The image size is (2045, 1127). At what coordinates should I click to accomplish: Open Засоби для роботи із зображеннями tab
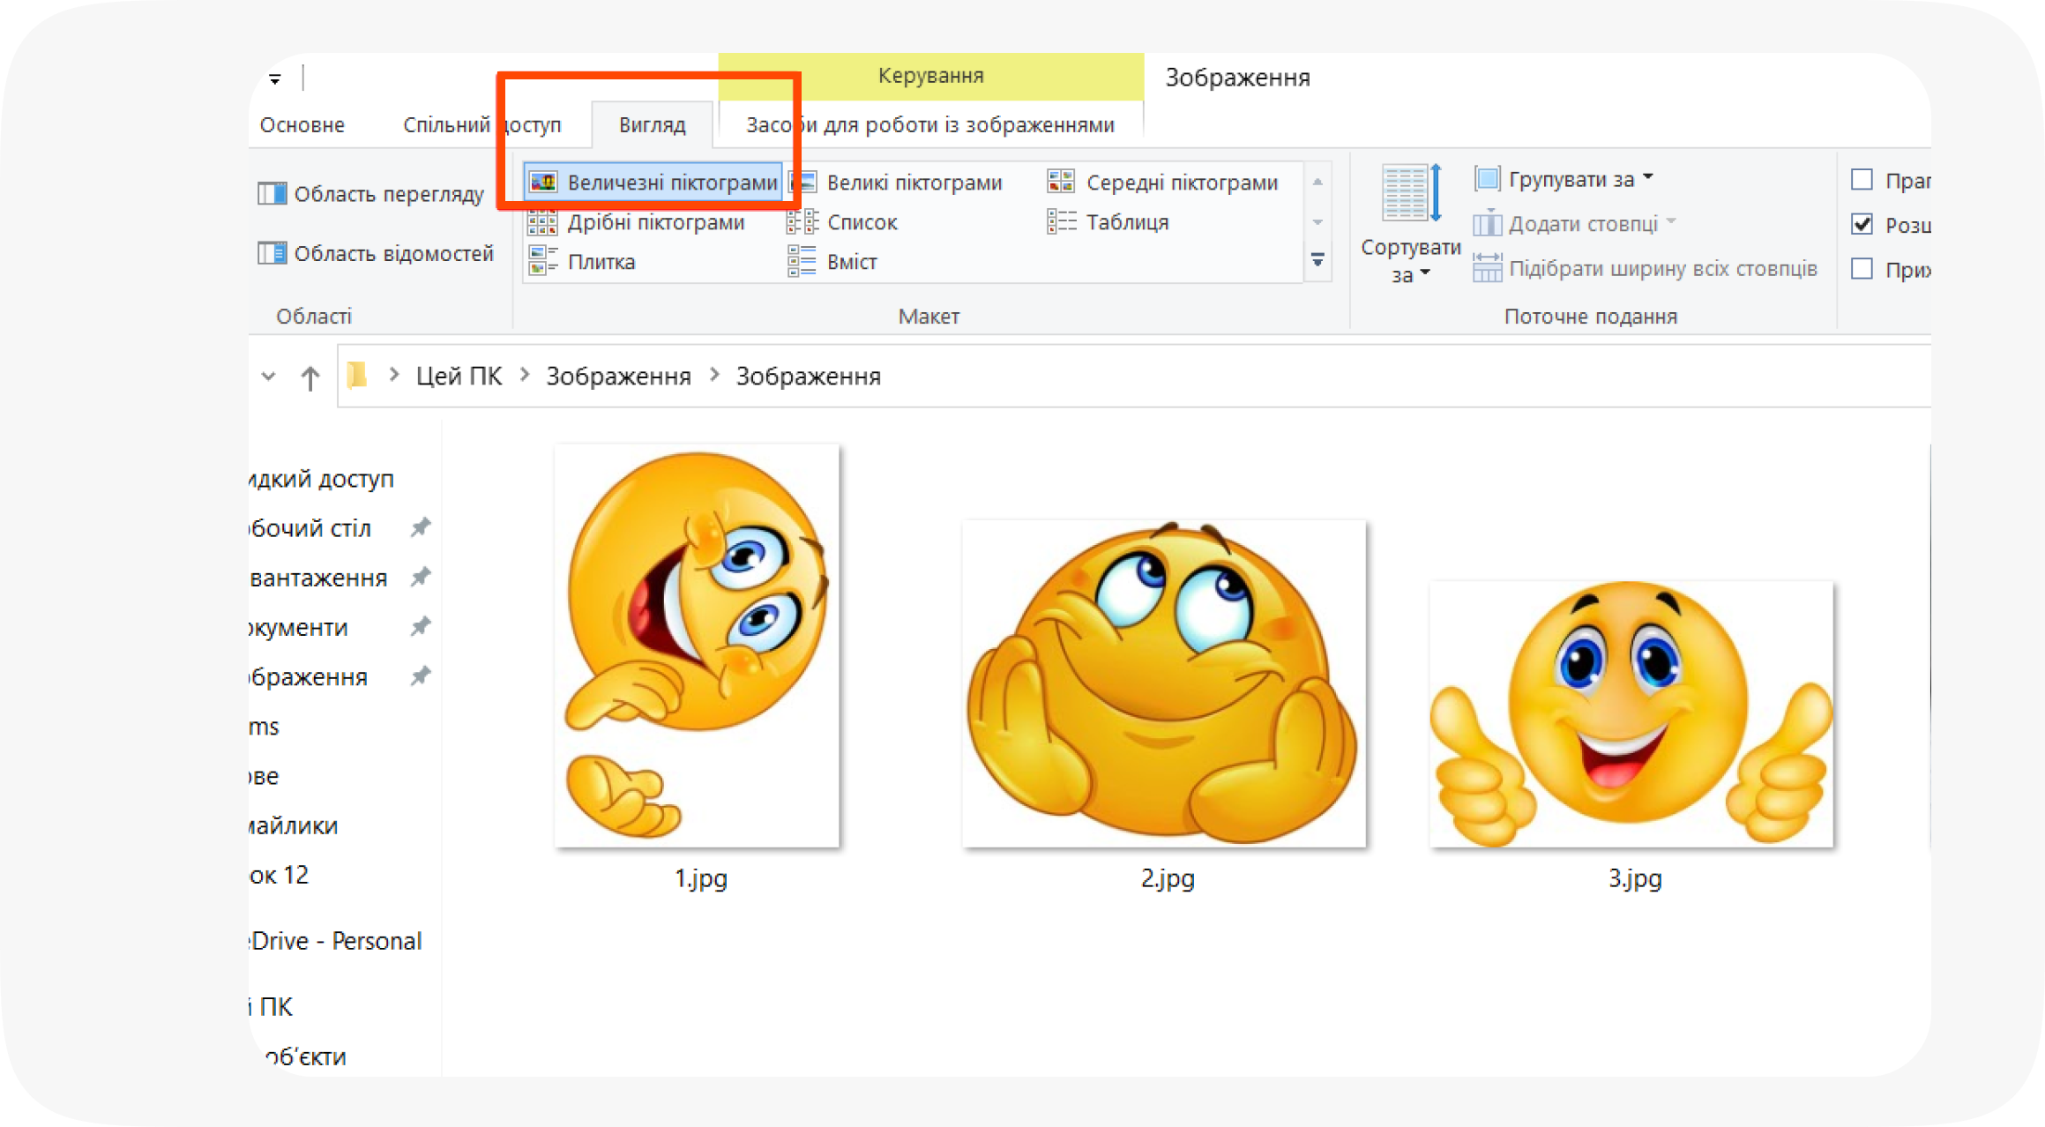(930, 124)
